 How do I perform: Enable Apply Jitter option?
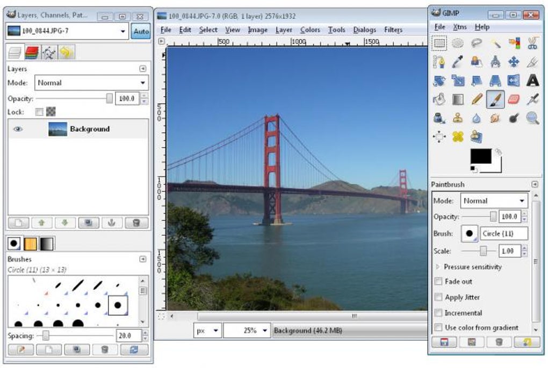438,297
